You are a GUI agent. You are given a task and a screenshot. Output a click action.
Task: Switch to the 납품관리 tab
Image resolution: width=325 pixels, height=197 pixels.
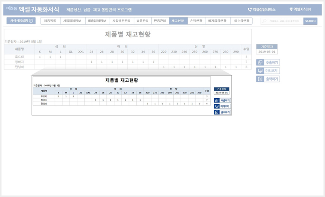(143, 21)
